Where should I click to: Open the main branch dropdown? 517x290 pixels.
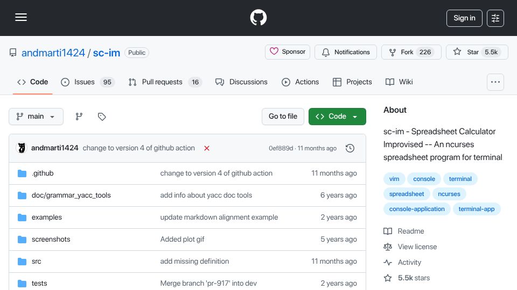click(36, 117)
